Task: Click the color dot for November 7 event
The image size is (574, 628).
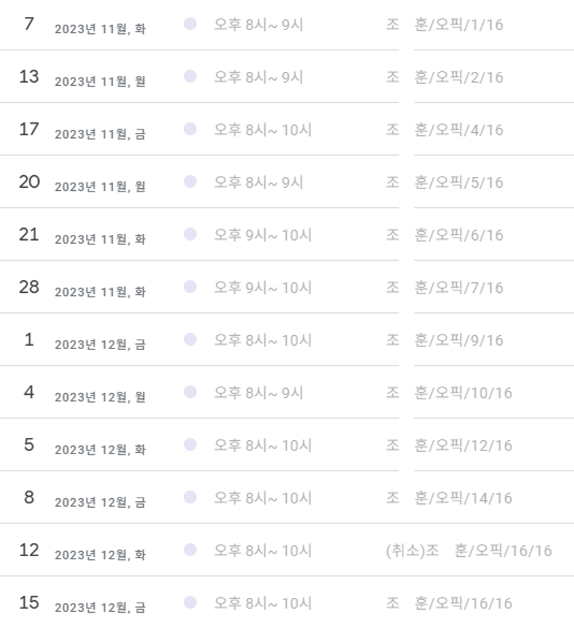Action: click(190, 24)
